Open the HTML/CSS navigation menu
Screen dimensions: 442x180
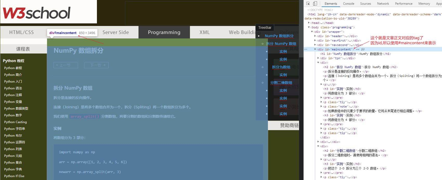(22, 32)
